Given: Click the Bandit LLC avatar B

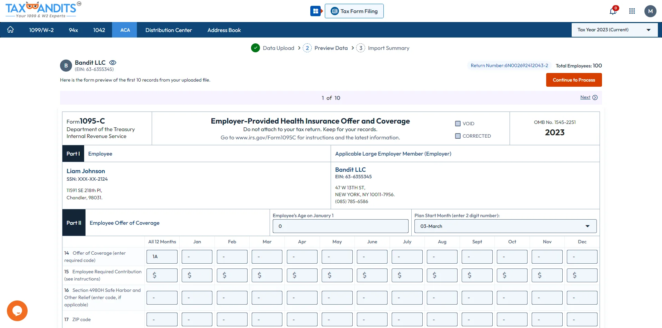Looking at the screenshot, I should pyautogui.click(x=66, y=66).
